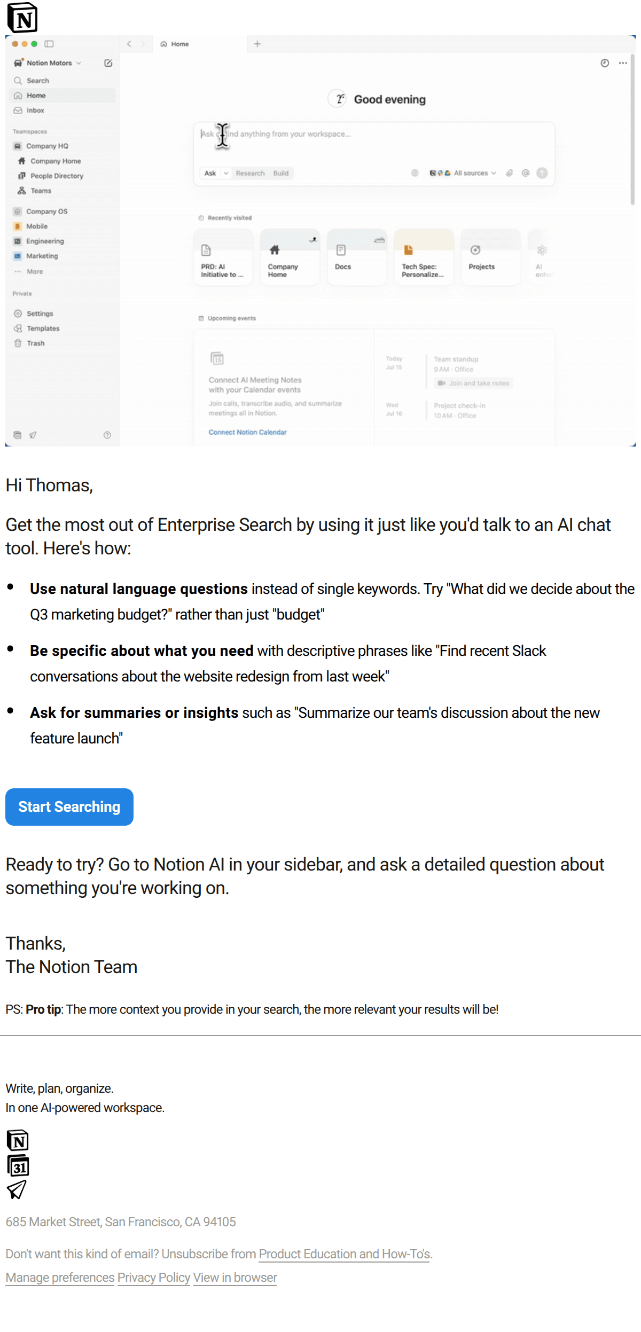The width and height of the screenshot is (641, 1332).
Task: Open the three-dot more options menu
Action: [x=623, y=63]
